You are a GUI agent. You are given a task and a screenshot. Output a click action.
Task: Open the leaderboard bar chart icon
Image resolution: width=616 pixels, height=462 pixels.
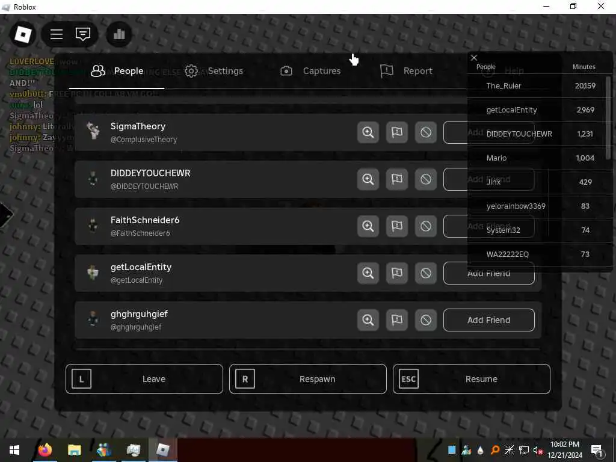point(119,34)
